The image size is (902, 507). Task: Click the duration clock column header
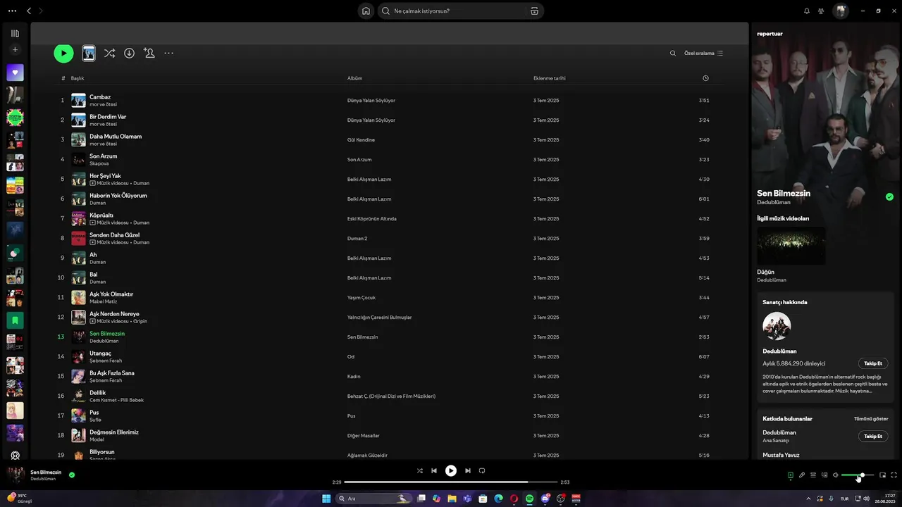click(705, 78)
